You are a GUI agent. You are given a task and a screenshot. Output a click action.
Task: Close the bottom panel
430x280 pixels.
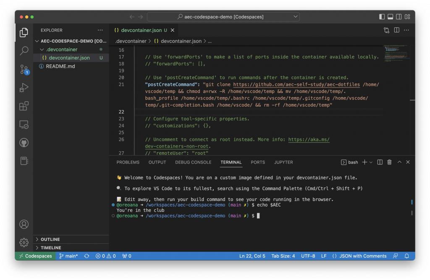[408, 162]
